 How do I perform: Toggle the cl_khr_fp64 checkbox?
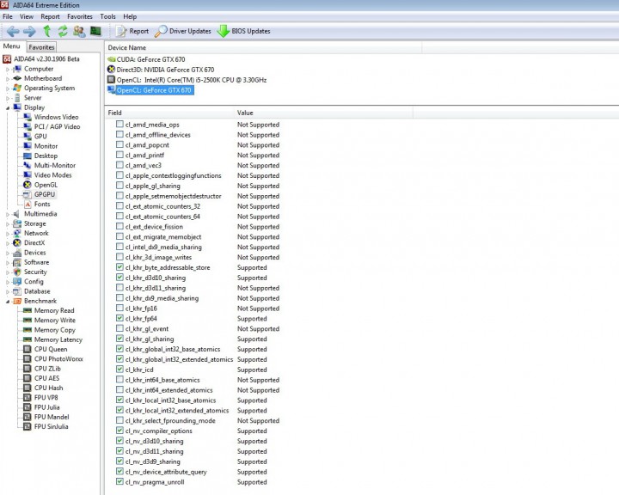click(120, 318)
